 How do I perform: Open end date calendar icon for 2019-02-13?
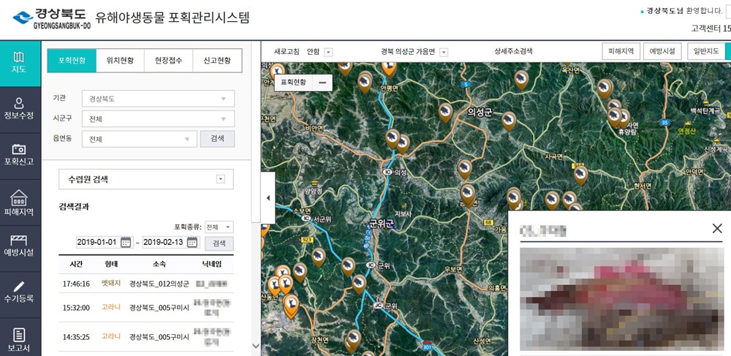(192, 242)
